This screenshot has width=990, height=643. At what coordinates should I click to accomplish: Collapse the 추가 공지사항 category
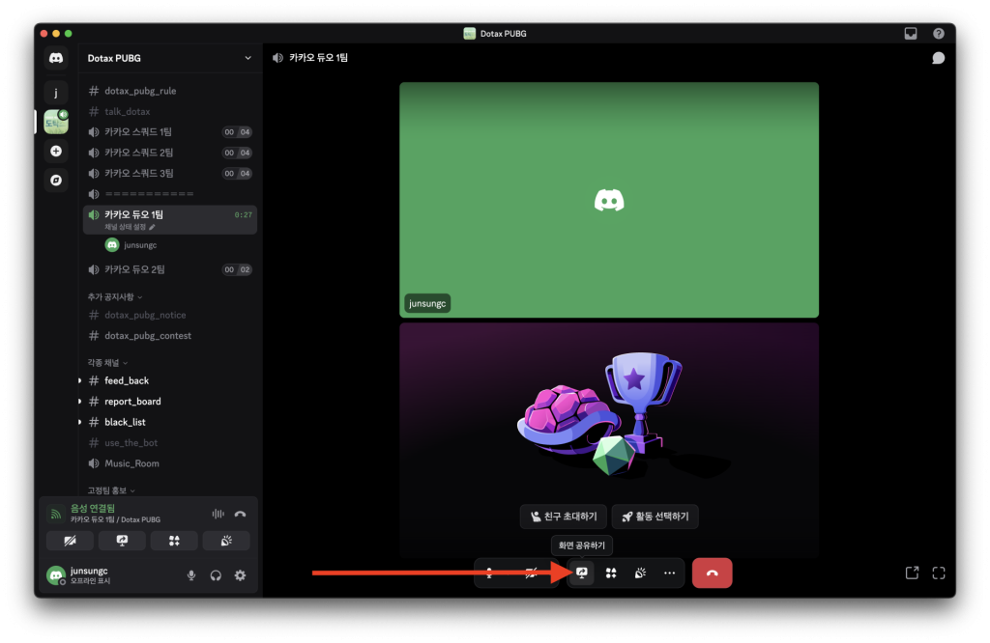tap(115, 296)
